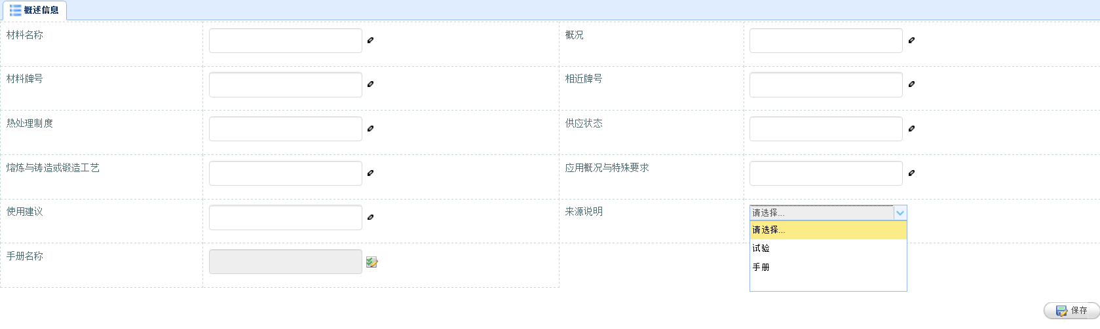Collapse the 来源说明 dropdown arrow
Screen dimensions: 1100x329
tap(900, 213)
